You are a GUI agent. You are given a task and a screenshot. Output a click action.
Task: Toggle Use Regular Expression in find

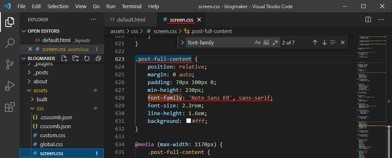pos(275,42)
